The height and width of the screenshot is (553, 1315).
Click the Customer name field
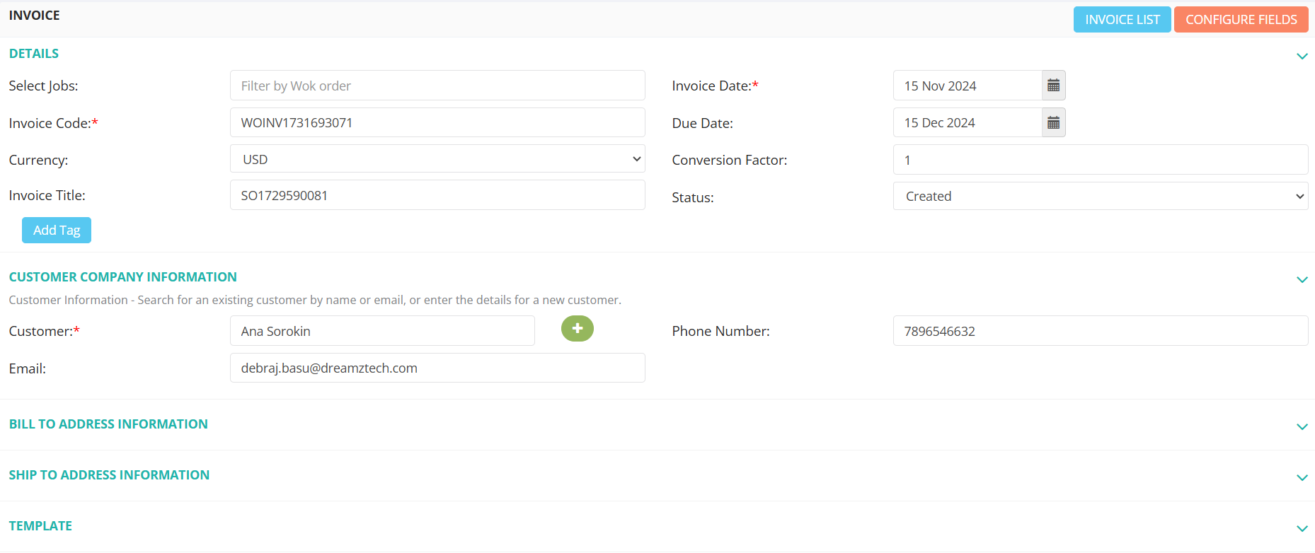pyautogui.click(x=382, y=331)
